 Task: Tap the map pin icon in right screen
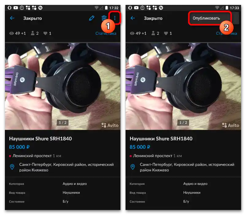pyautogui.click(x=133, y=167)
